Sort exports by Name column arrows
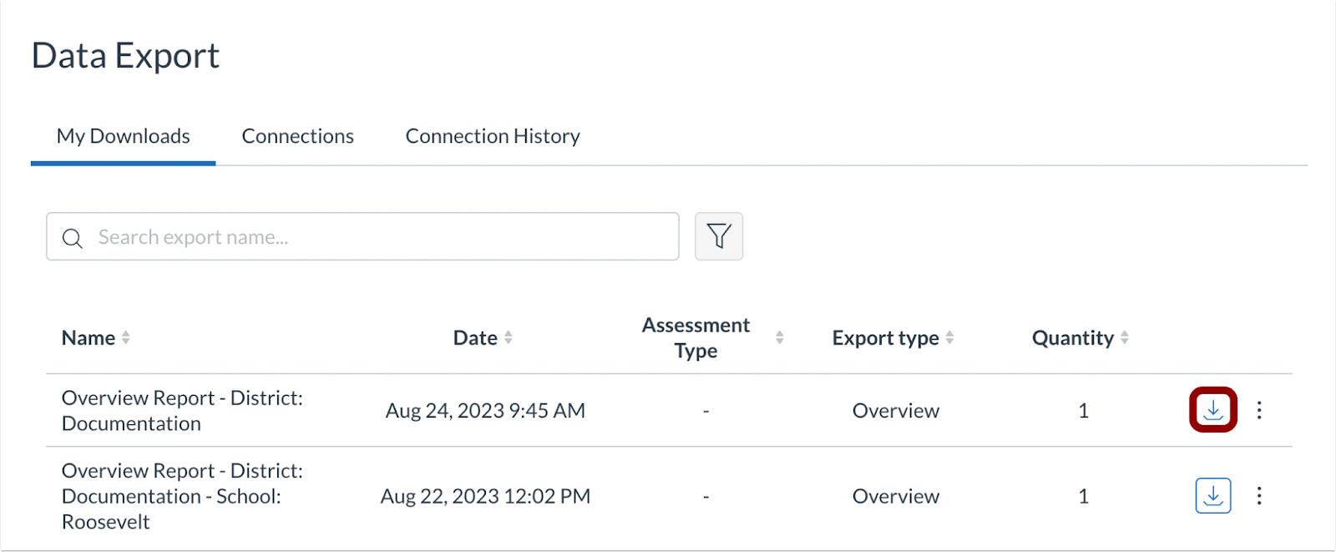This screenshot has width=1336, height=552. coord(126,337)
